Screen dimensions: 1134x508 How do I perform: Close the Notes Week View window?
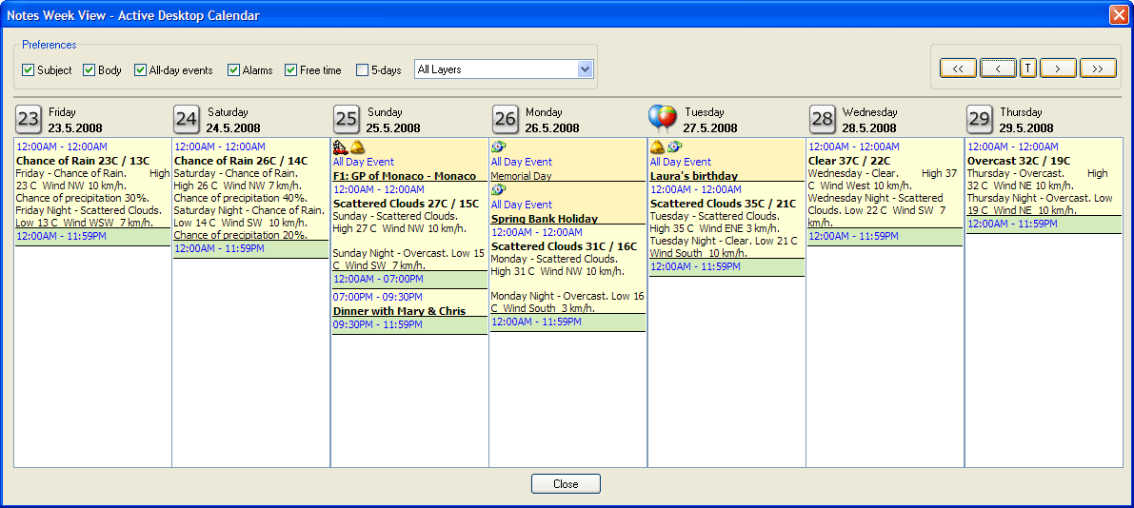coord(1118,13)
